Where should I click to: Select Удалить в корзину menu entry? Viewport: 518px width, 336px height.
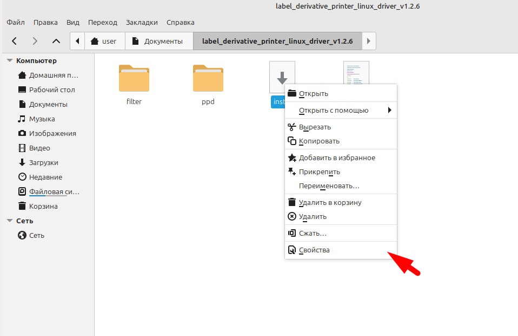click(330, 202)
